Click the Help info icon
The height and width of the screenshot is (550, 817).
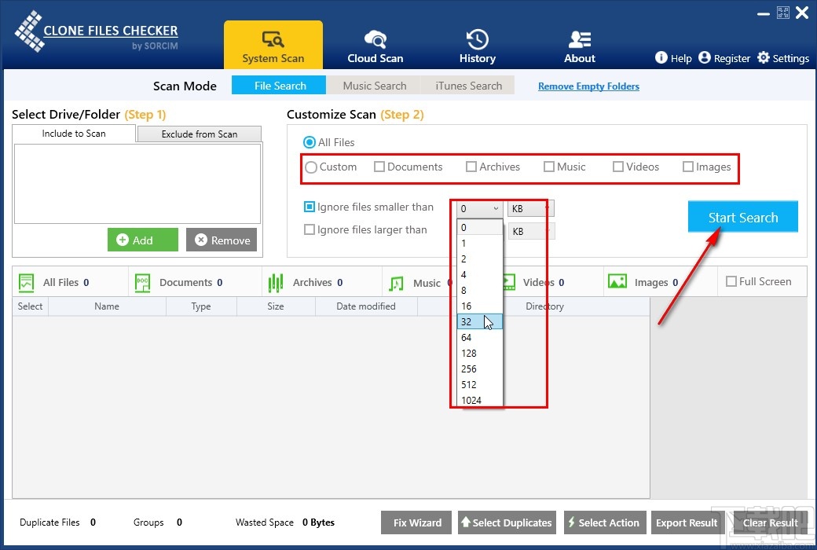click(x=661, y=57)
